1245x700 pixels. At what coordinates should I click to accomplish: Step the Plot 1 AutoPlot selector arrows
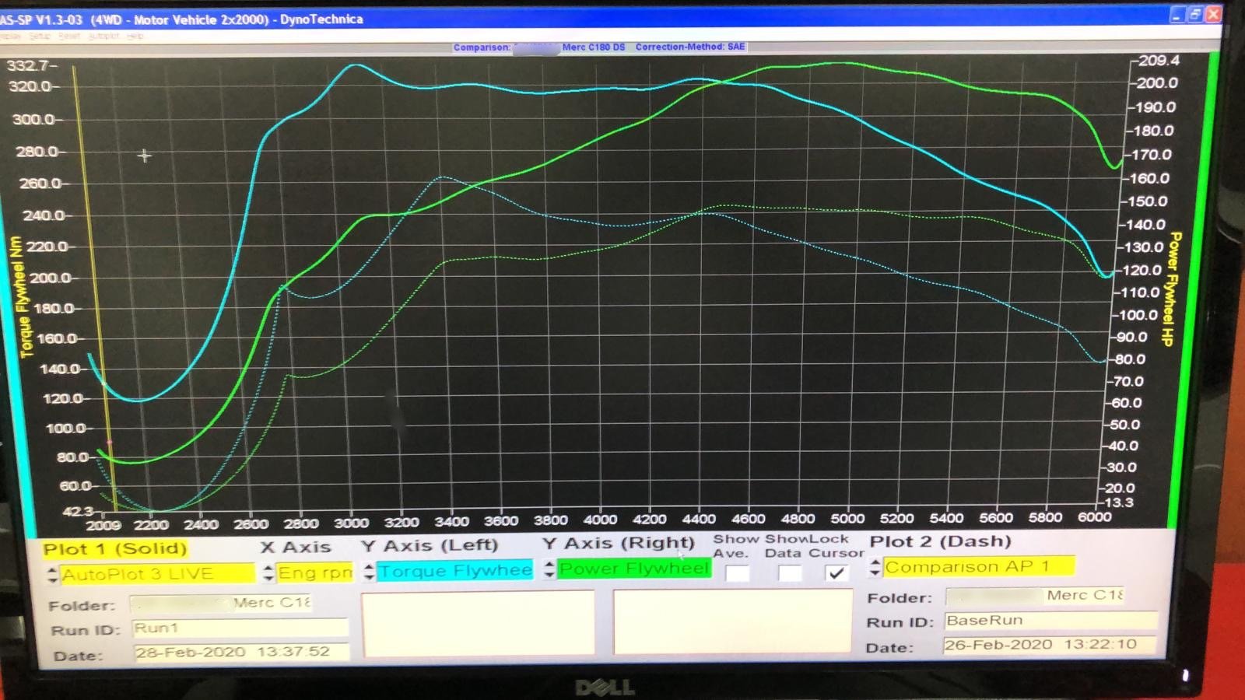[x=52, y=575]
